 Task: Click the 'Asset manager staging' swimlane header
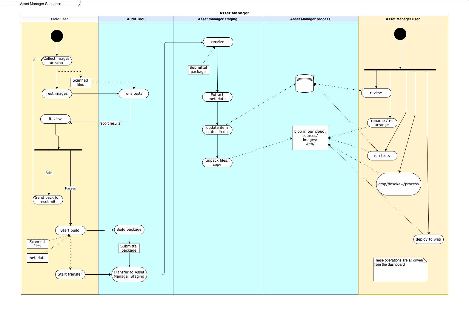pyautogui.click(x=218, y=19)
